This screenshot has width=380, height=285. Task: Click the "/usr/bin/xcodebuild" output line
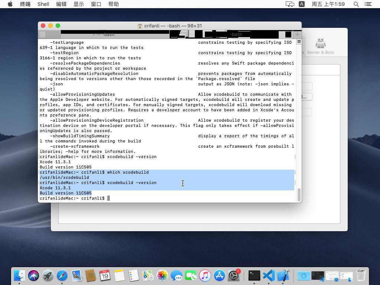(x=64, y=177)
